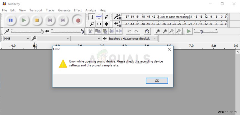Click the recording volume microphone icon
The width and height of the screenshot is (240, 115).
pos(7,31)
